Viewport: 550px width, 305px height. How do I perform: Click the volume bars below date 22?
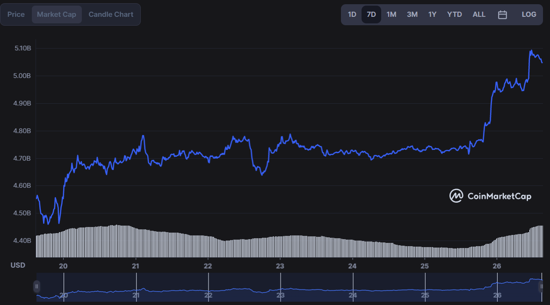(208, 247)
